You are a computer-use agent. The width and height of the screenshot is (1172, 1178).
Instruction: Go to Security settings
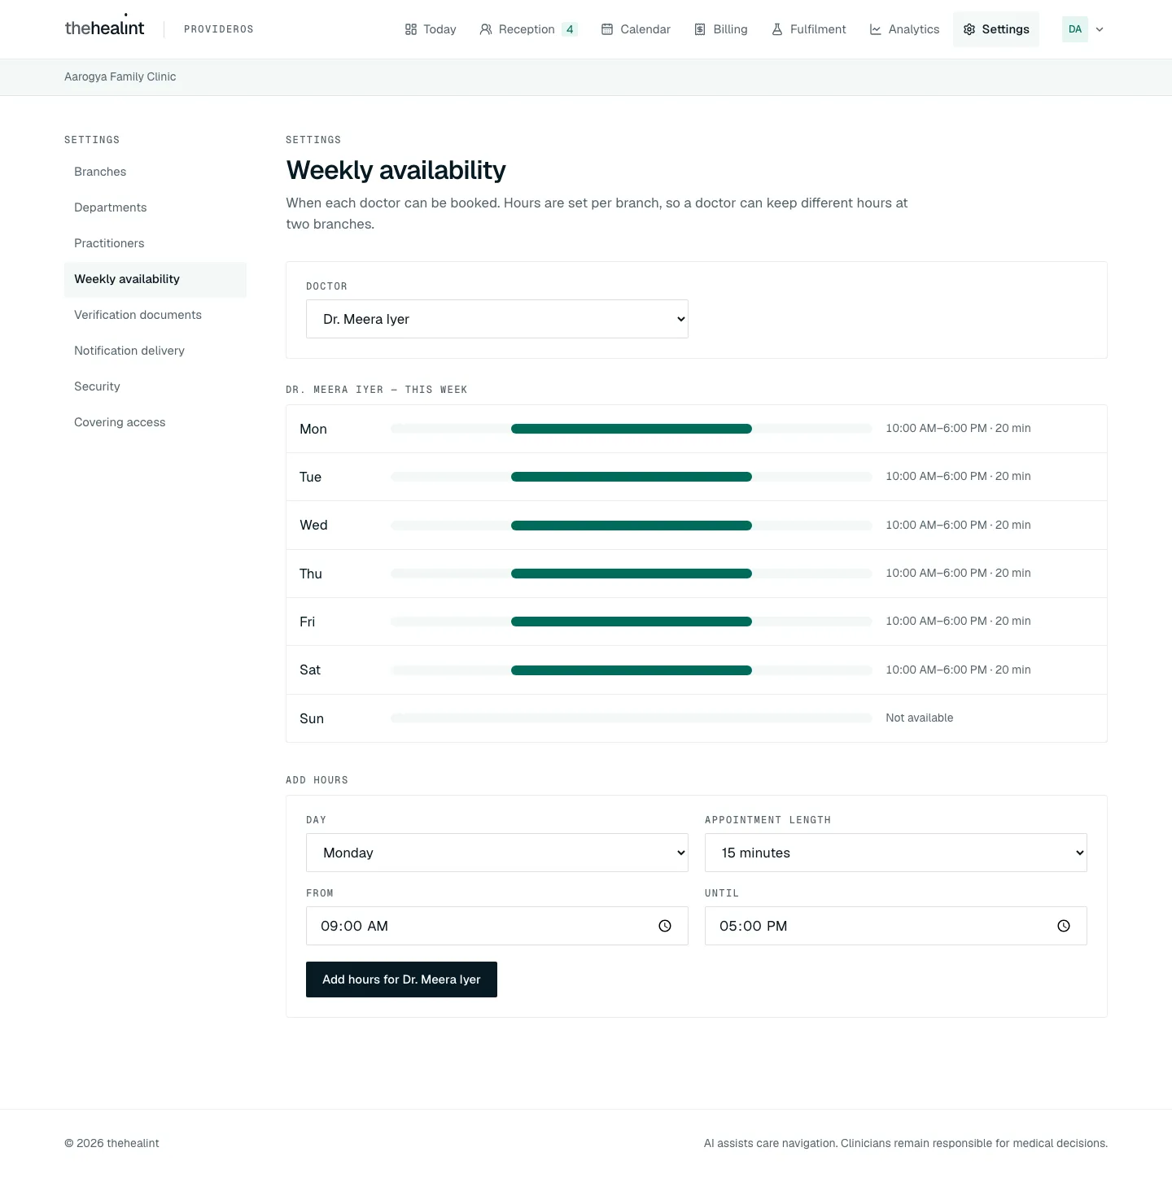[155, 386]
